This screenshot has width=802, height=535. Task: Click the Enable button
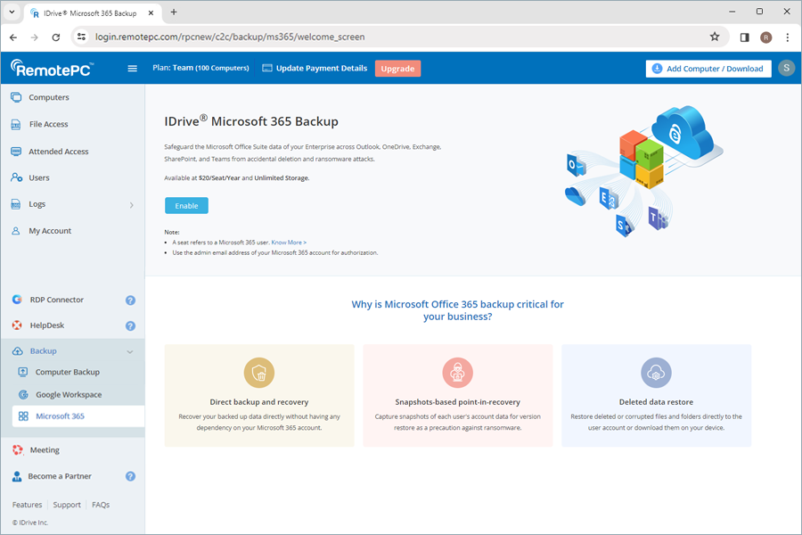click(x=186, y=205)
